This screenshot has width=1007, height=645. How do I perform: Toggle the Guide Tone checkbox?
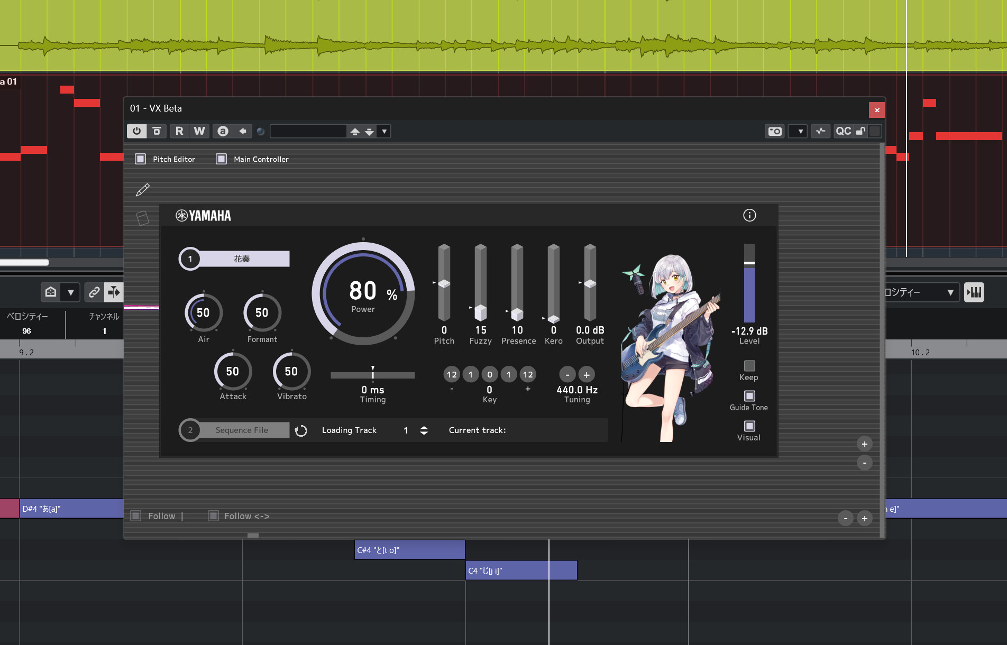(x=749, y=396)
